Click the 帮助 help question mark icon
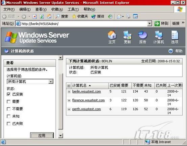This screenshot has width=187, height=146. pos(171,51)
